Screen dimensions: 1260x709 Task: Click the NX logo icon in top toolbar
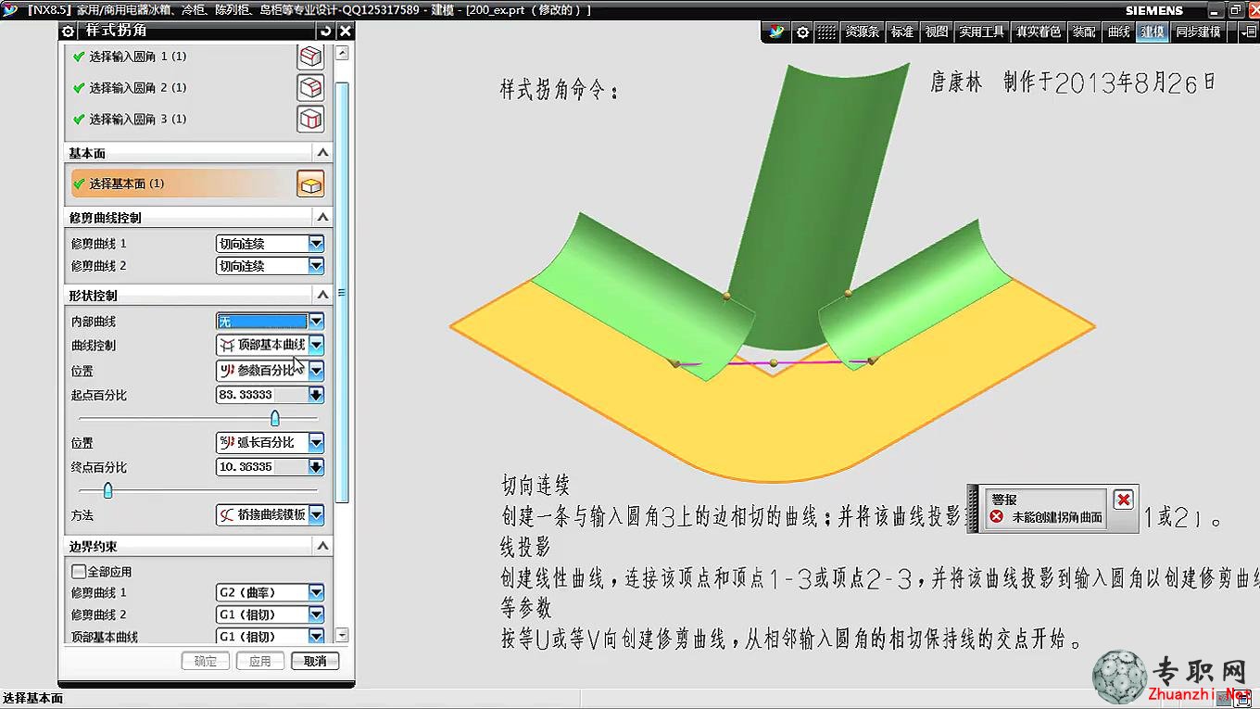(777, 32)
